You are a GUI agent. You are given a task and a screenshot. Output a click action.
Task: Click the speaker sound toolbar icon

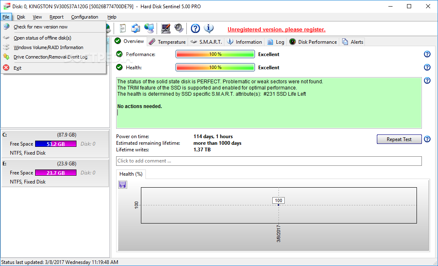pos(179,28)
